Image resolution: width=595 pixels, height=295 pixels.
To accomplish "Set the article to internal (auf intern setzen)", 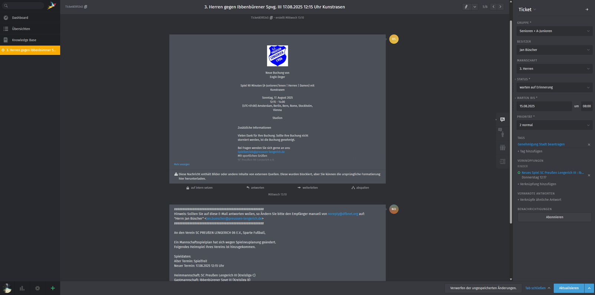I will tap(199, 188).
